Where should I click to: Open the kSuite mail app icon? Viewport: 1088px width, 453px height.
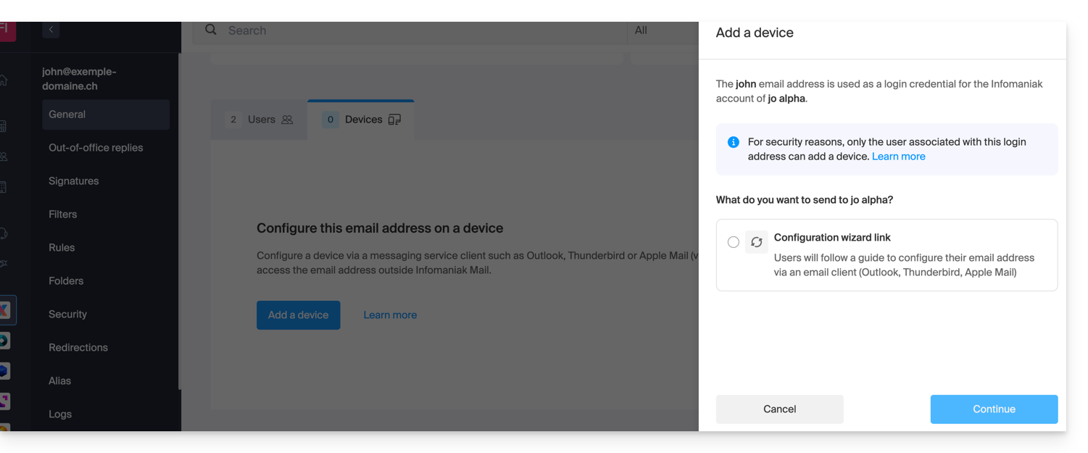click(x=5, y=310)
